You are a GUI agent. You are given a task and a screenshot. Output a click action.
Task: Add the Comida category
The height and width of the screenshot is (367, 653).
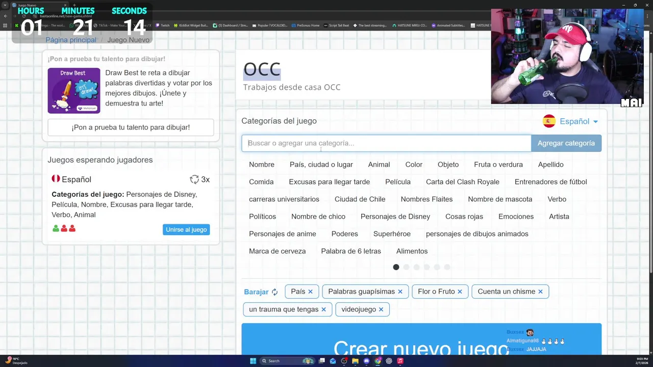(261, 182)
